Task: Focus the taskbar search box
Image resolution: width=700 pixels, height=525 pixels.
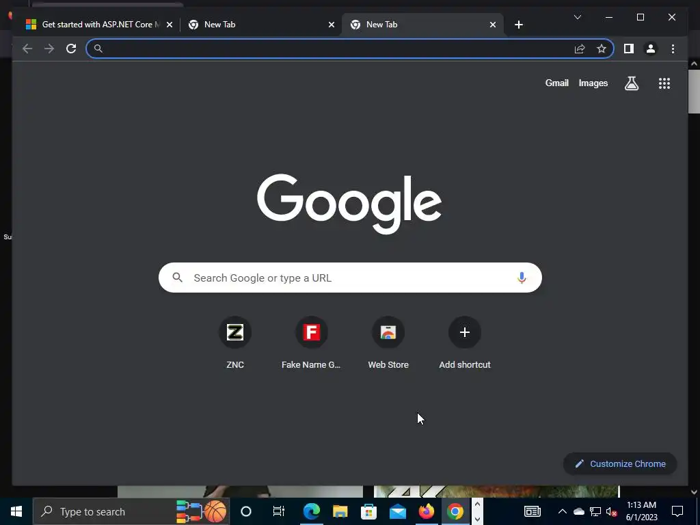Action: (x=131, y=511)
